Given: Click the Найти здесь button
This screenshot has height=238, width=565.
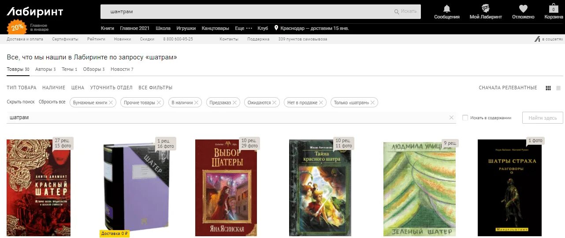Looking at the screenshot, I should click(x=543, y=117).
